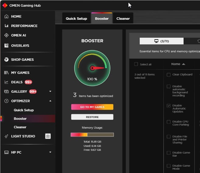Expand the Gallery submenu arrow
Image resolution: width=200 pixels, height=173 pixels.
[50, 91]
